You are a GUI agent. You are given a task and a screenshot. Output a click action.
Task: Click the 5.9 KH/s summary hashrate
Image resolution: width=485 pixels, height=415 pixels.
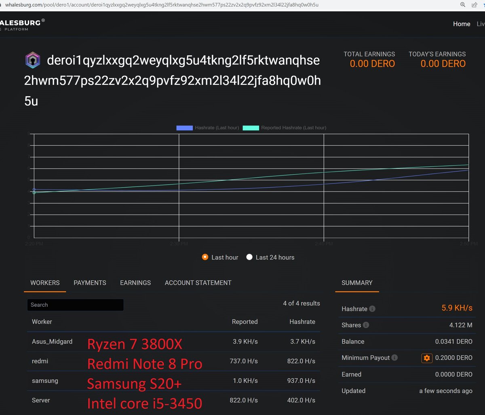tap(457, 308)
